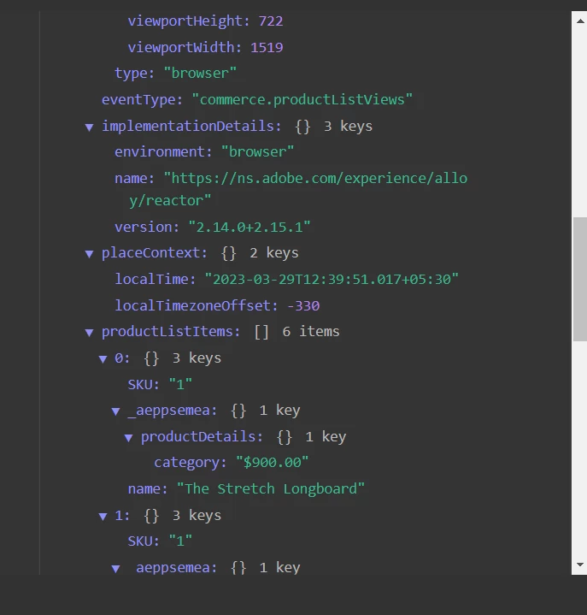Collapse item 1 of productListItems

pyautogui.click(x=103, y=516)
